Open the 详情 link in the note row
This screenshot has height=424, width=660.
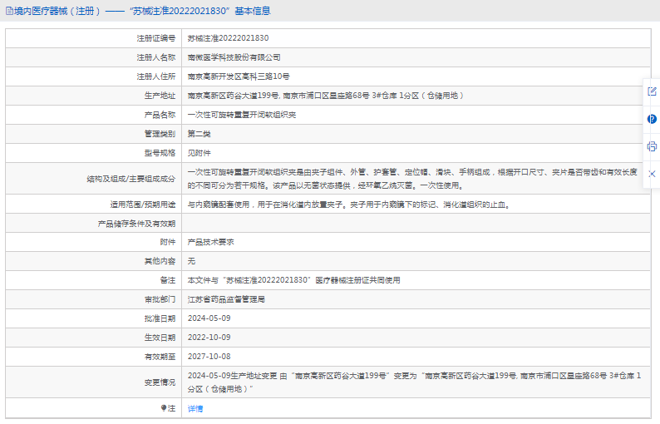click(195, 408)
